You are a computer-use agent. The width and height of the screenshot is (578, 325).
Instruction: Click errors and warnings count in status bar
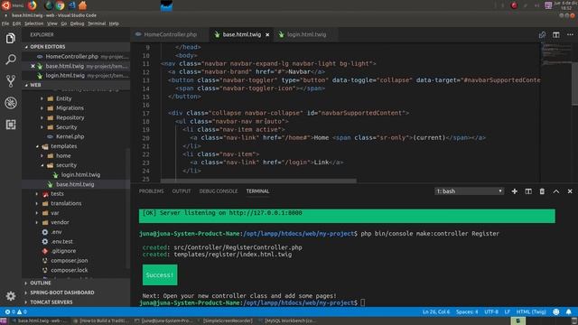click(16, 311)
